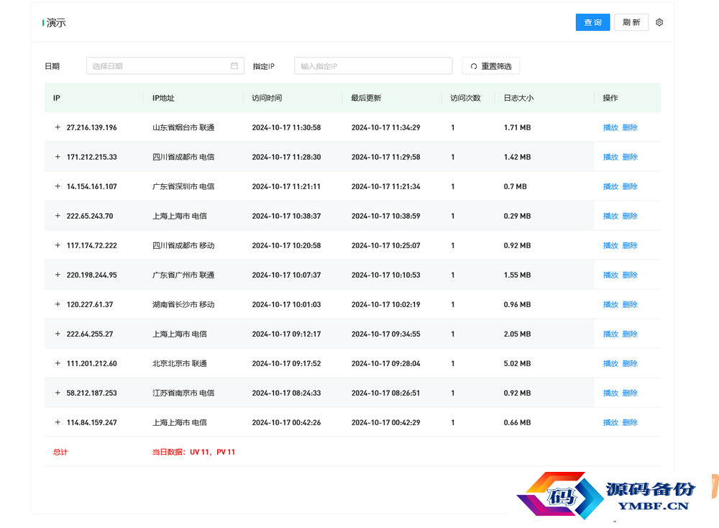The height and width of the screenshot is (528, 719).
Task: Expand row 27.216.139.196
Action: point(58,127)
